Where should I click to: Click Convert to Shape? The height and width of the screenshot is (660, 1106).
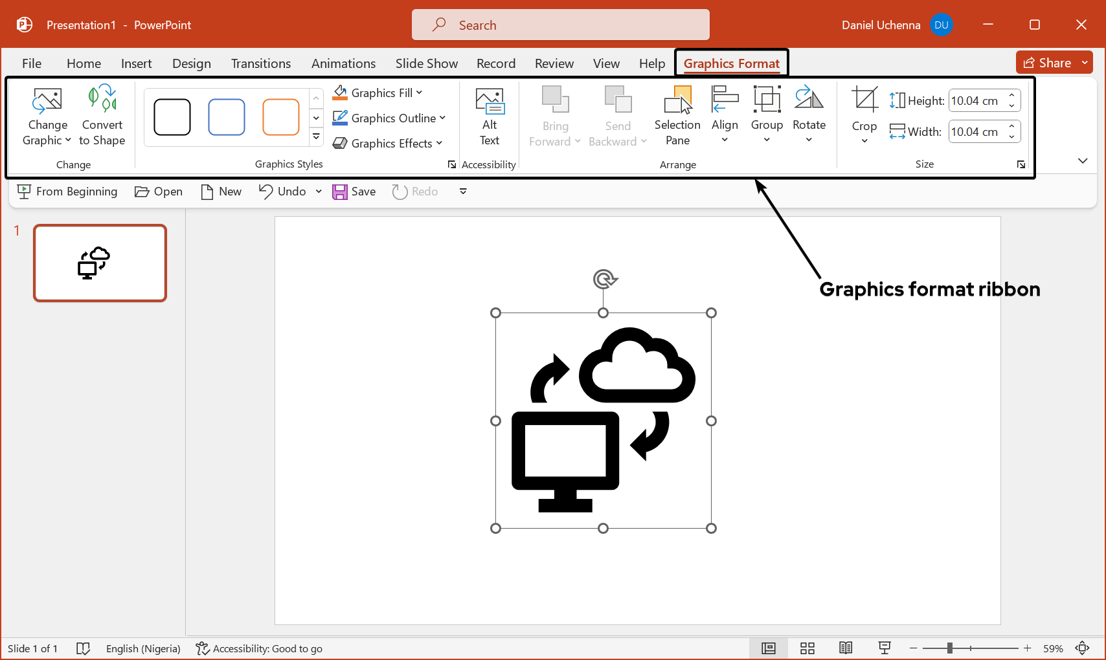pos(102,116)
